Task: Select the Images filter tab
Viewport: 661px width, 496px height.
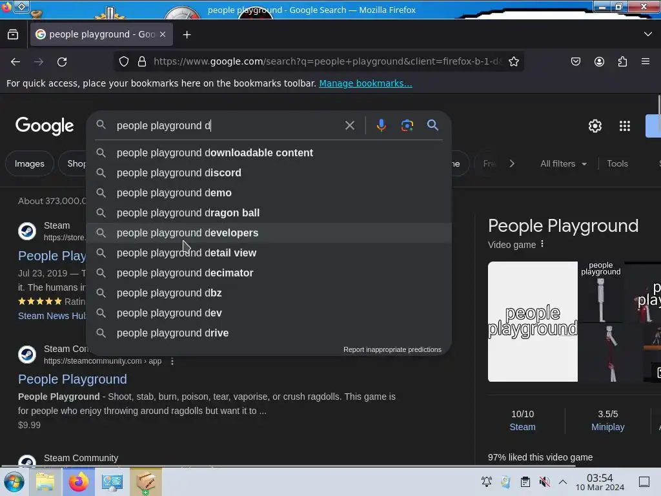Action: click(30, 163)
